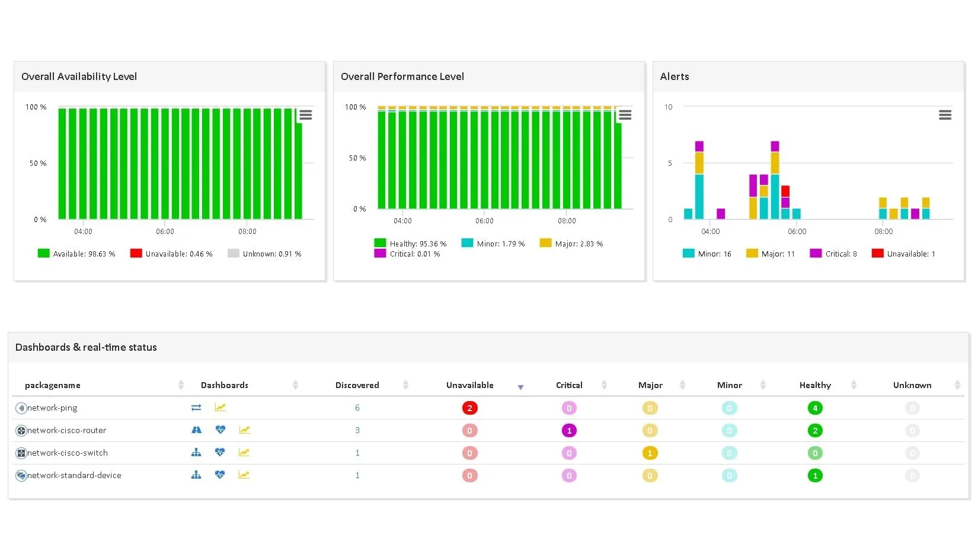Open the Overall Availability Level chart menu
The height and width of the screenshot is (551, 978).
tap(305, 115)
